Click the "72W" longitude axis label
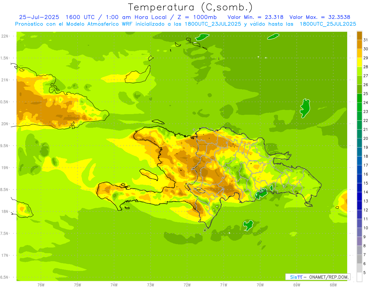The height and width of the screenshot is (289, 374). tap(187, 285)
